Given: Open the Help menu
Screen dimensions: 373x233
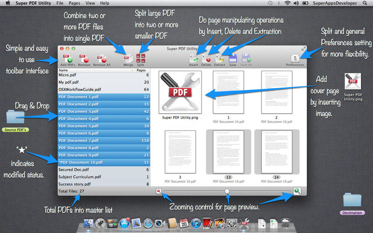Looking at the screenshot, I should tap(104, 3).
